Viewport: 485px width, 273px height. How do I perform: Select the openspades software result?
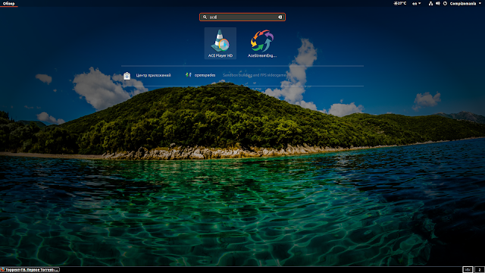coord(200,75)
